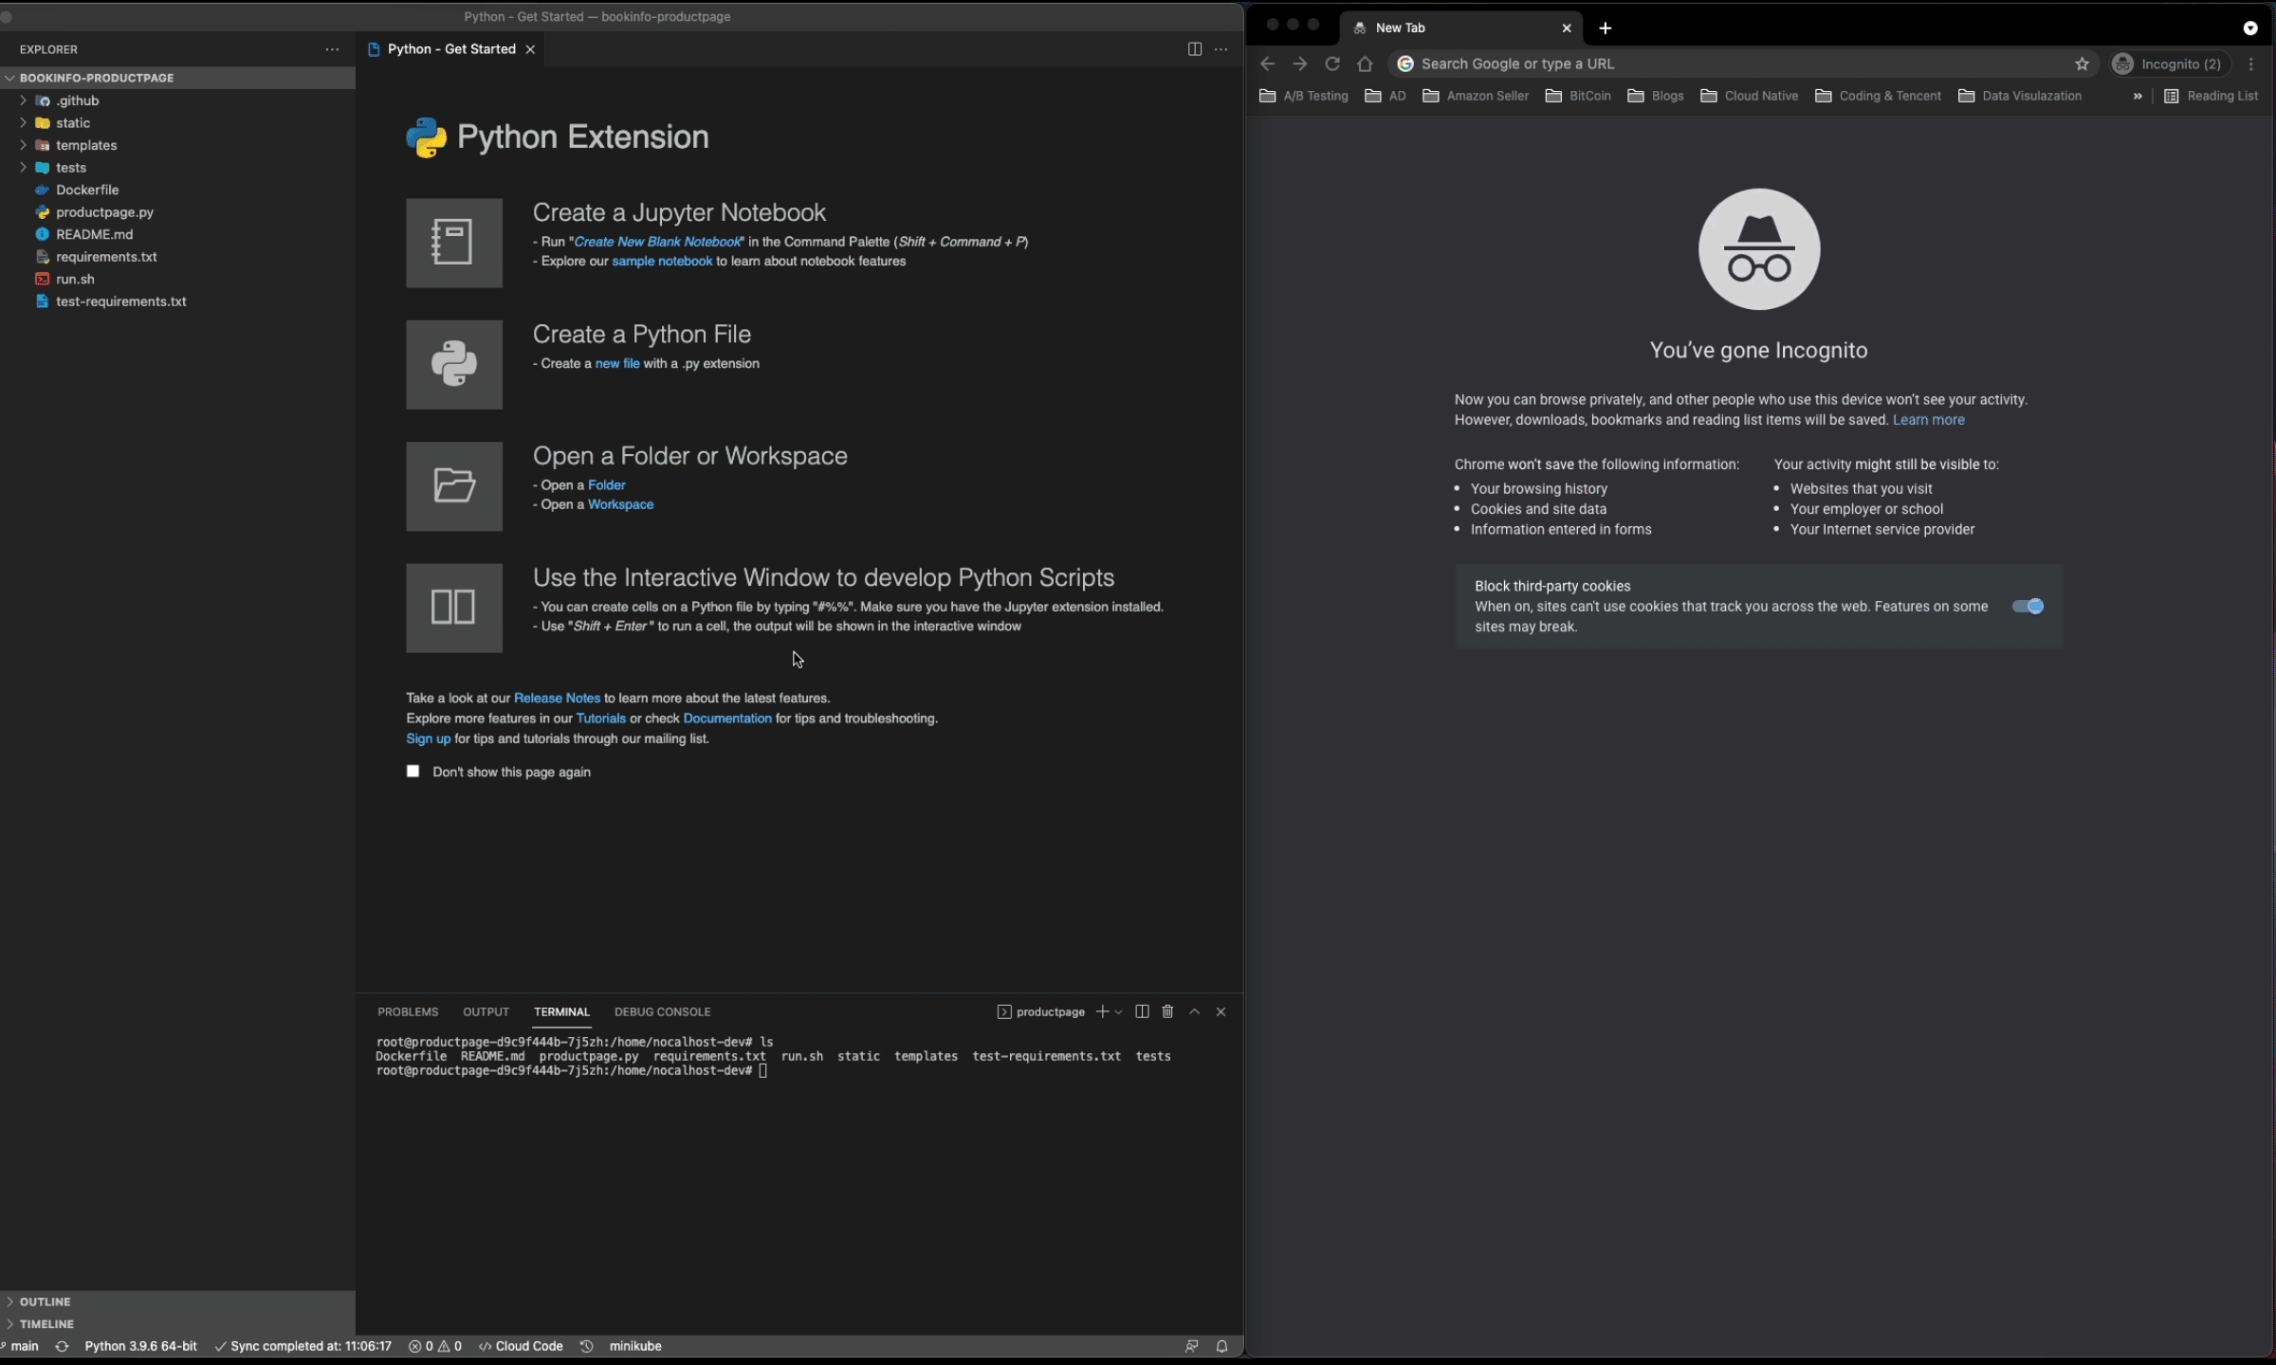Switch to the PROBLEMS tab
The image size is (2276, 1365).
(408, 1011)
